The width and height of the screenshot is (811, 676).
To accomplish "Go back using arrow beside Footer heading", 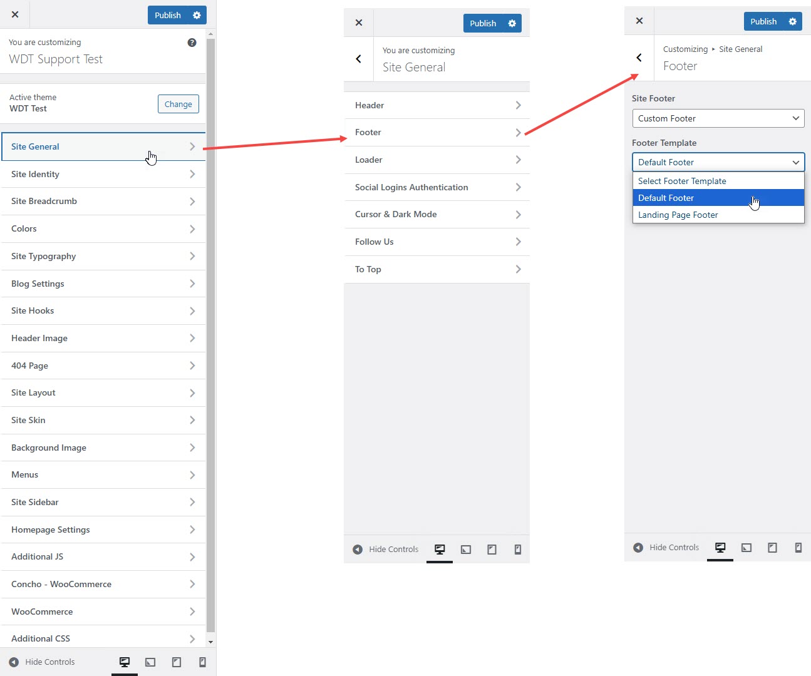I will (x=639, y=58).
